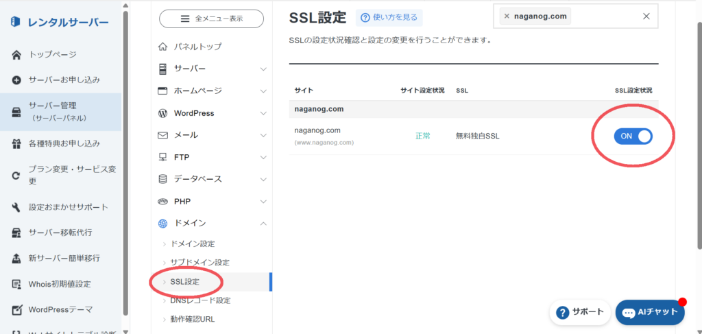Expand the サーバー menu chevron

(x=263, y=69)
